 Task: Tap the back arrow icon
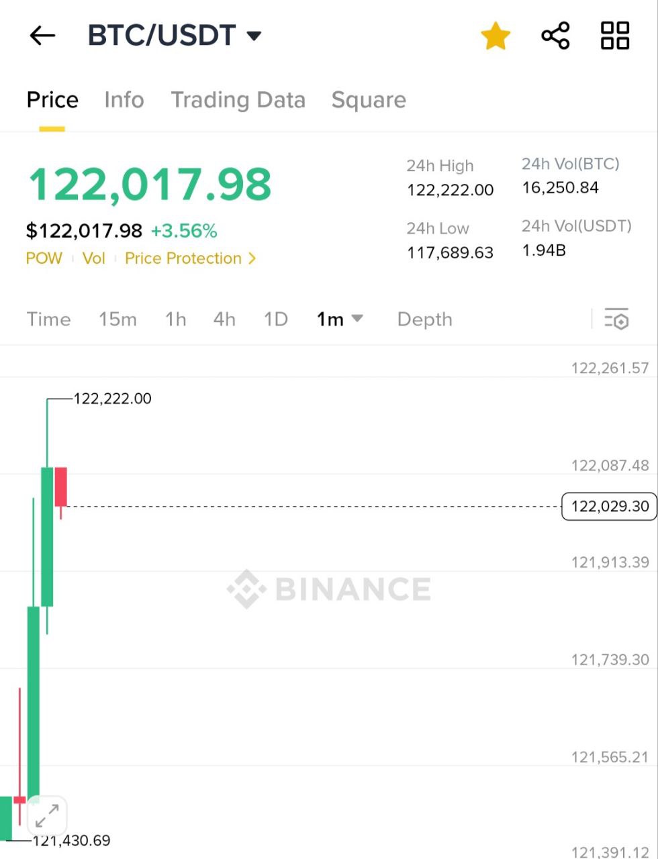42,36
